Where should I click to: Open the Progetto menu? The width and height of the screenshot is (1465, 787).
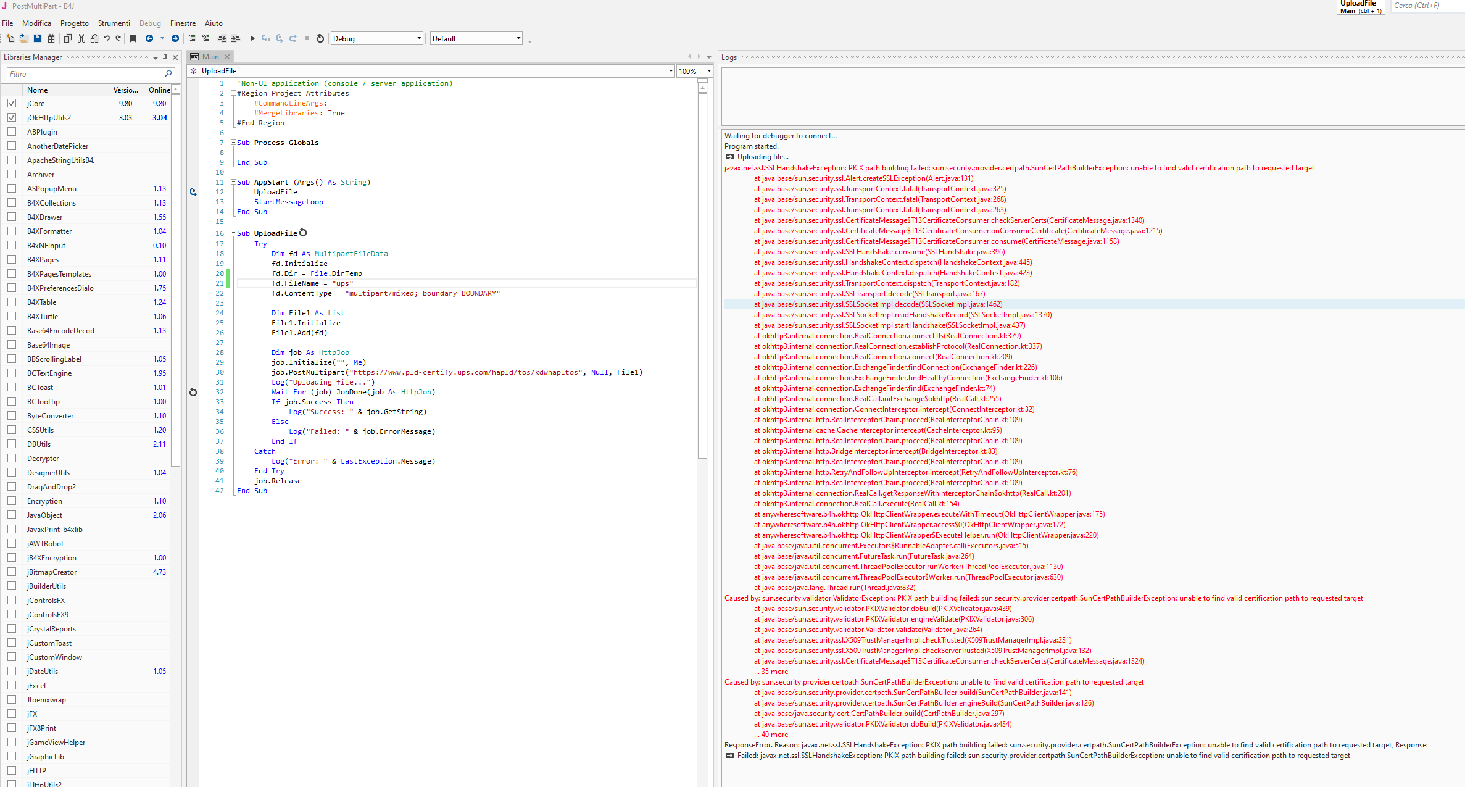[74, 23]
